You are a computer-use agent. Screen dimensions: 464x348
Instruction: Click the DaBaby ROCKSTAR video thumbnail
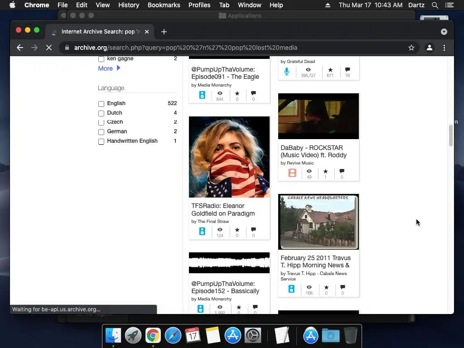click(319, 116)
